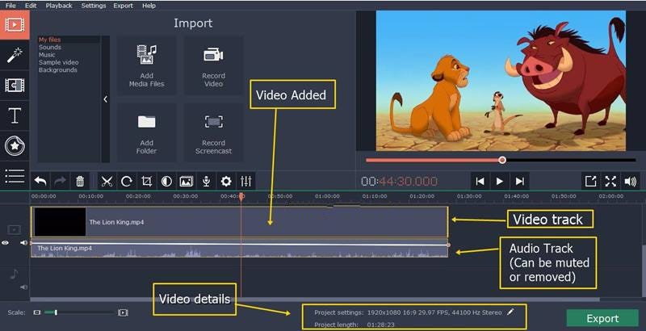Edit project settings with pencil icon
The height and width of the screenshot is (331, 646).
510,312
